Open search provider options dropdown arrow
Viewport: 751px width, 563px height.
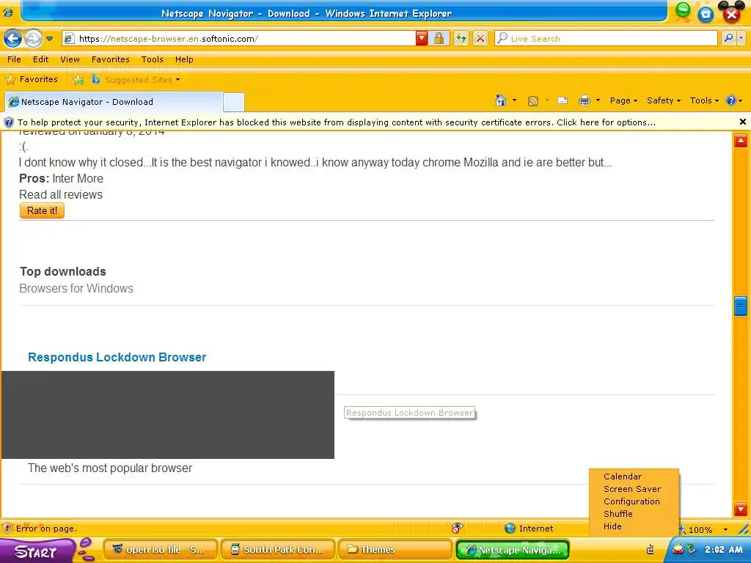(741, 38)
